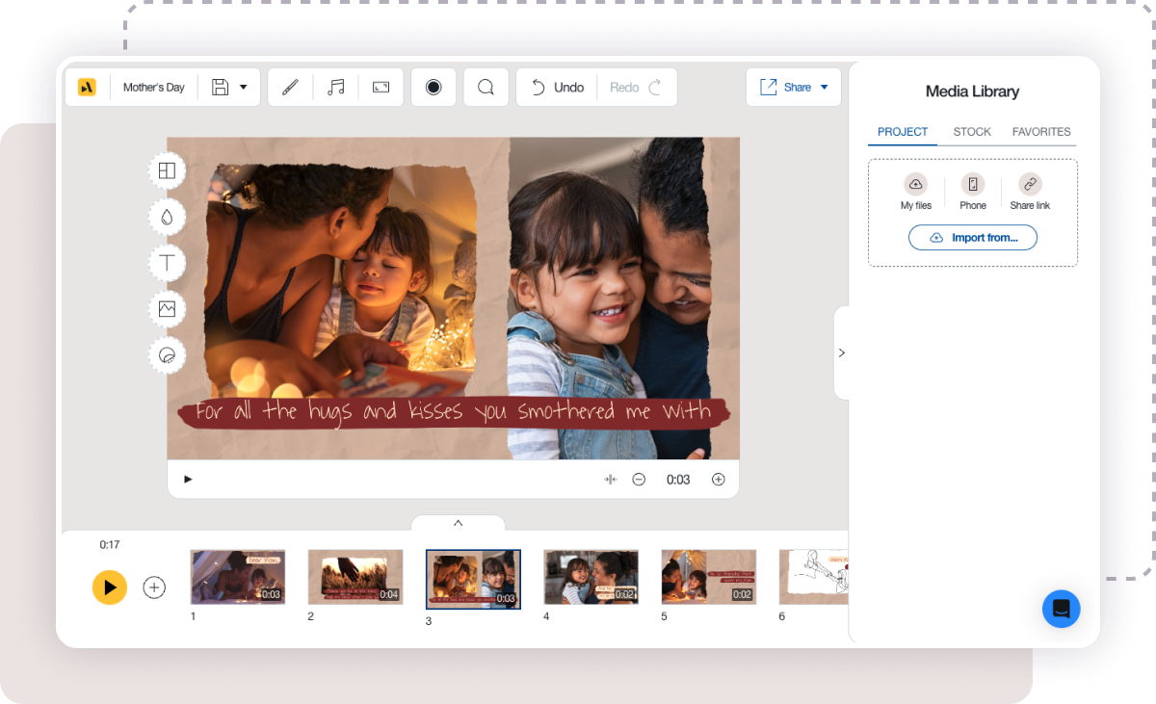This screenshot has width=1156, height=704.
Task: Select the stickers tool at sidebar bottom
Action: [x=167, y=355]
